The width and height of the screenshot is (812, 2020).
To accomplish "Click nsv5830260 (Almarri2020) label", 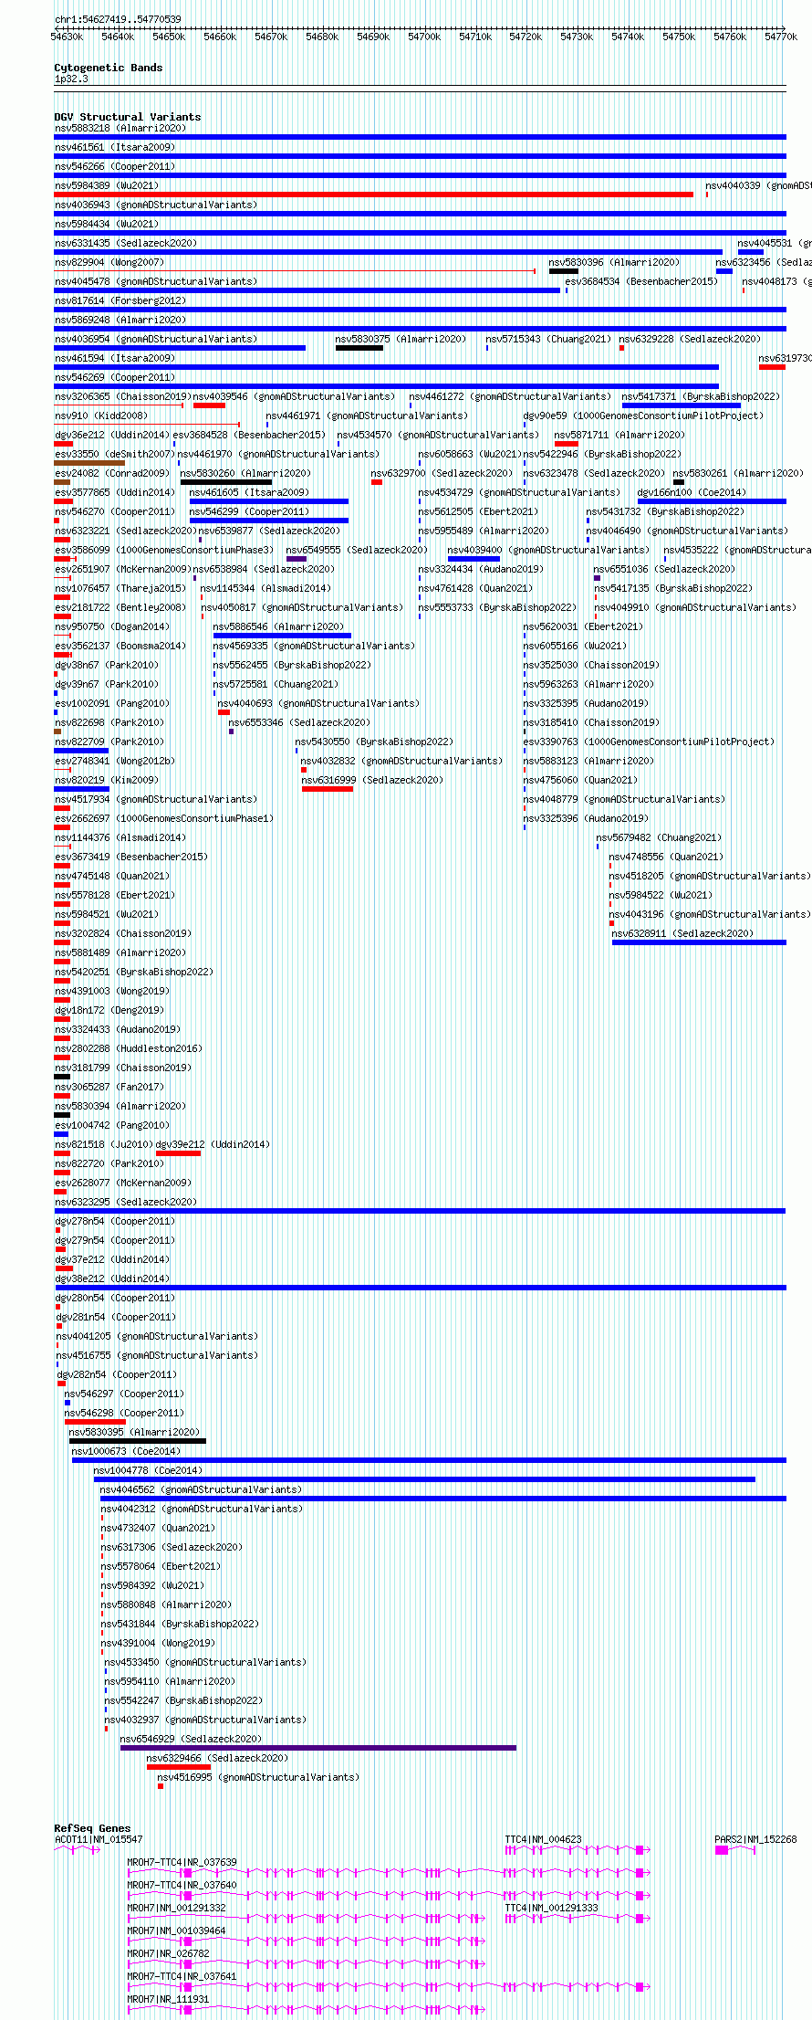I will [245, 473].
